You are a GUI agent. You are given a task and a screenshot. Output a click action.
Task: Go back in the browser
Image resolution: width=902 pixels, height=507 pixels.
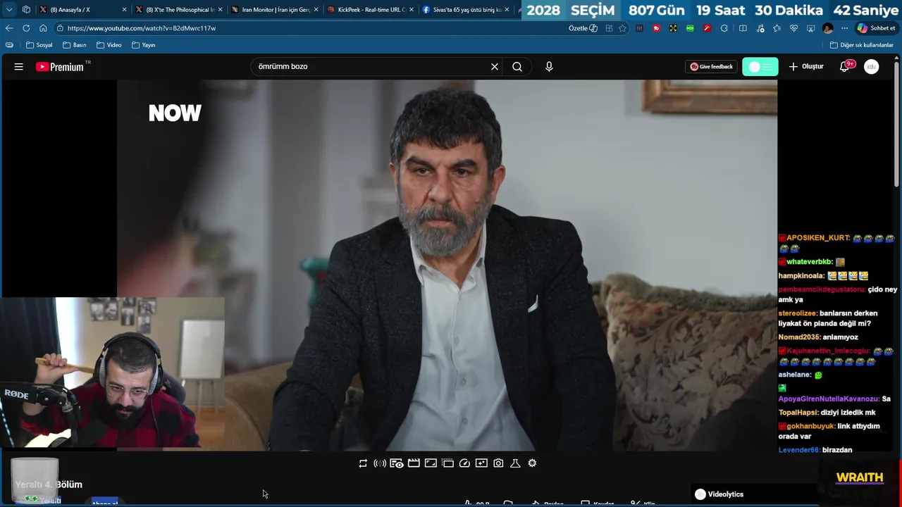click(x=9, y=28)
